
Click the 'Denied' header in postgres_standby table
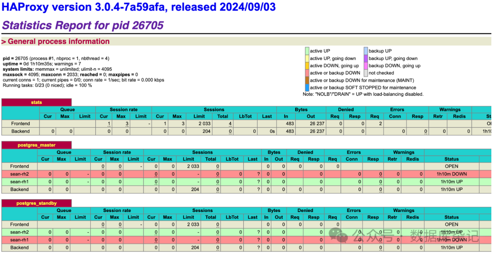305,210
